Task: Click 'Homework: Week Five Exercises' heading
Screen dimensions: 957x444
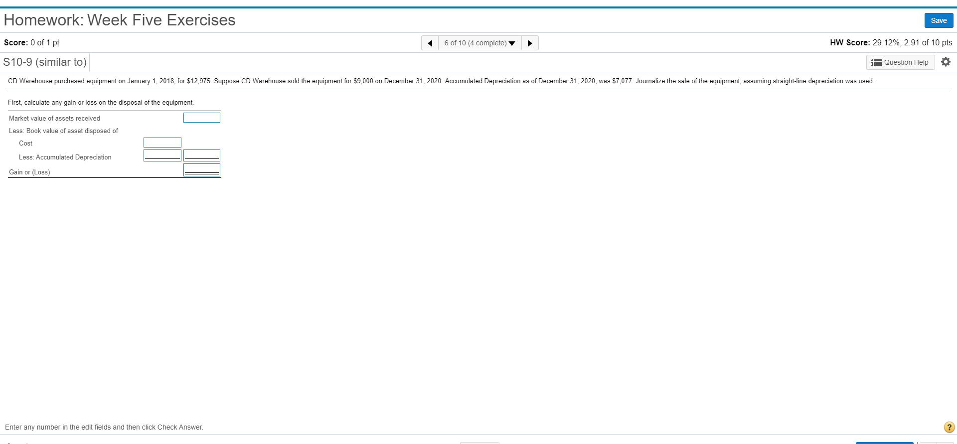Action: 120,20
